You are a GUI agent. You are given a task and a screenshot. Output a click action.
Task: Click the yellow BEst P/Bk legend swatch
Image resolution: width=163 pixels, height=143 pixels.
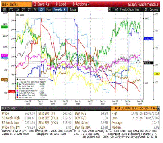coord(17,88)
